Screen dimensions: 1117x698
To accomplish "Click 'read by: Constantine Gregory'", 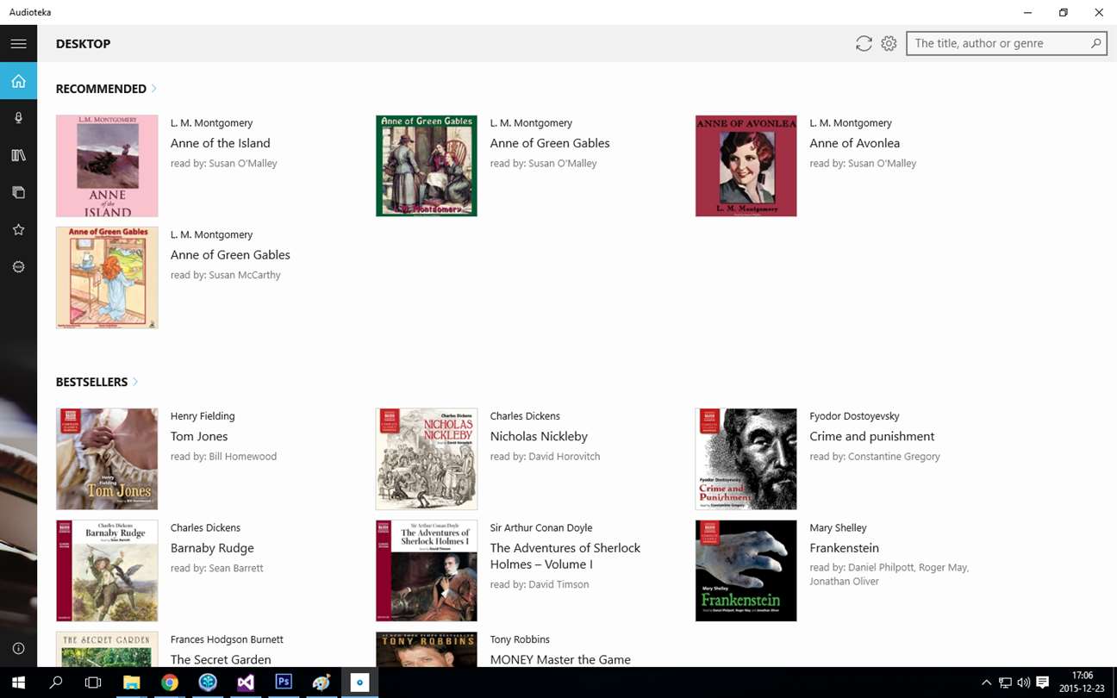I will 875,457.
